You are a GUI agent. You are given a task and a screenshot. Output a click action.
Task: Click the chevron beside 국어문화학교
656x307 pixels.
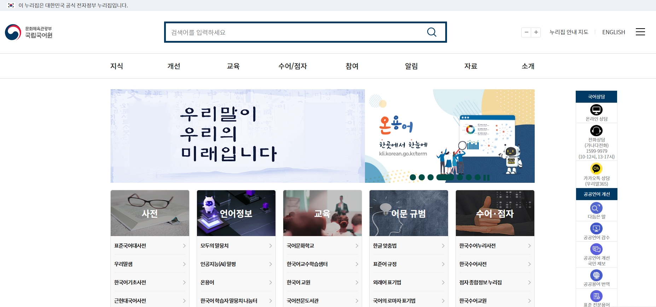point(357,246)
